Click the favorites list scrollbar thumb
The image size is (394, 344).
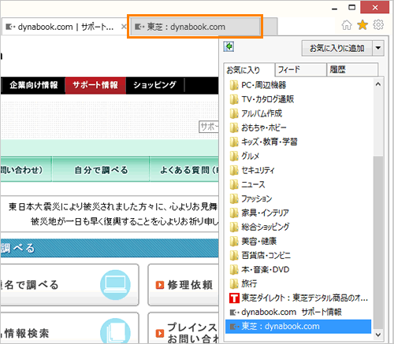click(378, 242)
